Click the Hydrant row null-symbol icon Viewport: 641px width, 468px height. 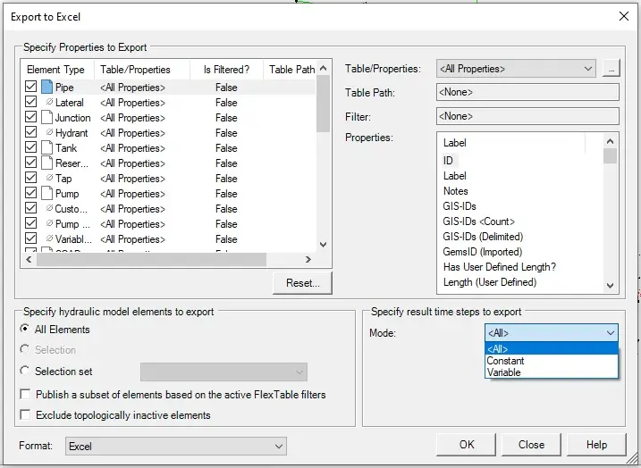(x=49, y=133)
